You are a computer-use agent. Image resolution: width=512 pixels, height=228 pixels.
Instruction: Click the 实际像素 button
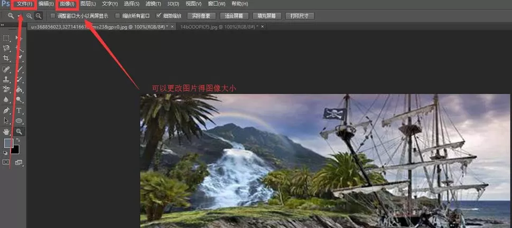(x=201, y=16)
